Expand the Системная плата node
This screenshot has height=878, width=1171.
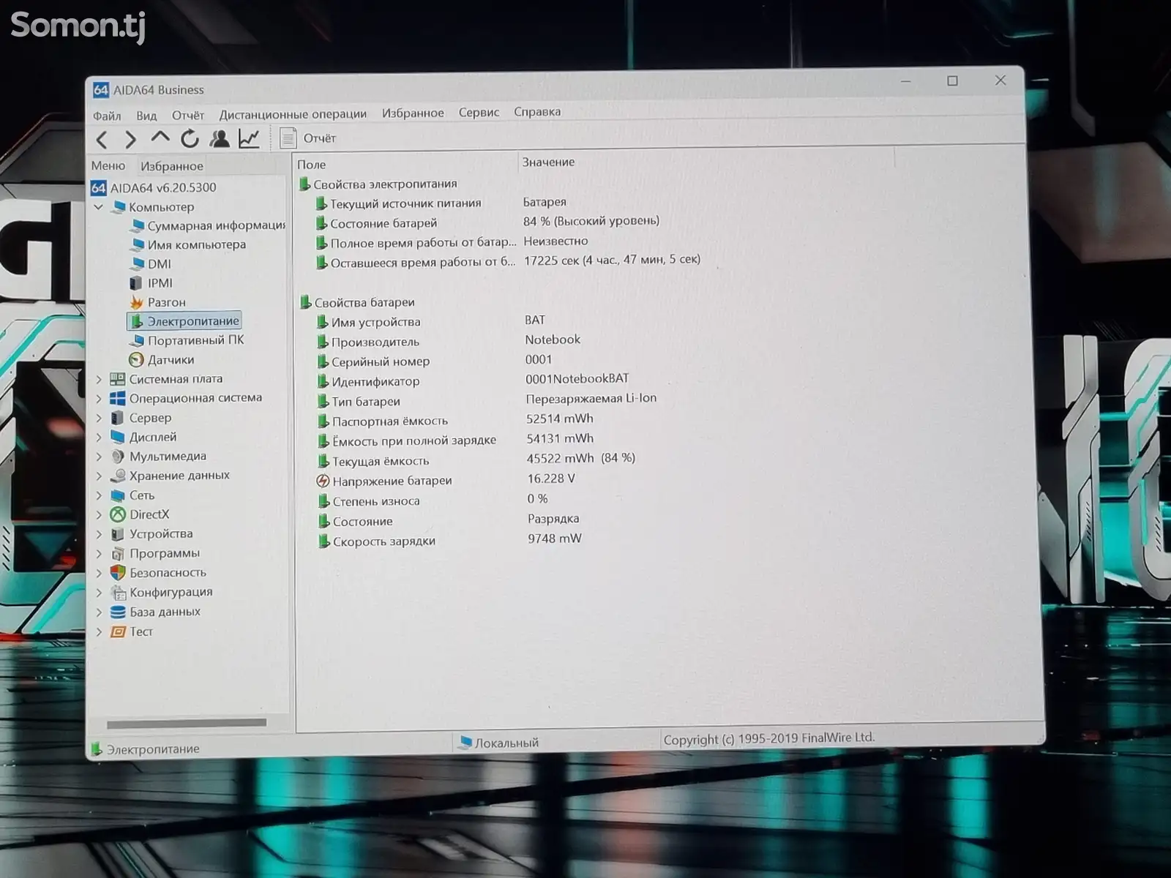tap(100, 379)
